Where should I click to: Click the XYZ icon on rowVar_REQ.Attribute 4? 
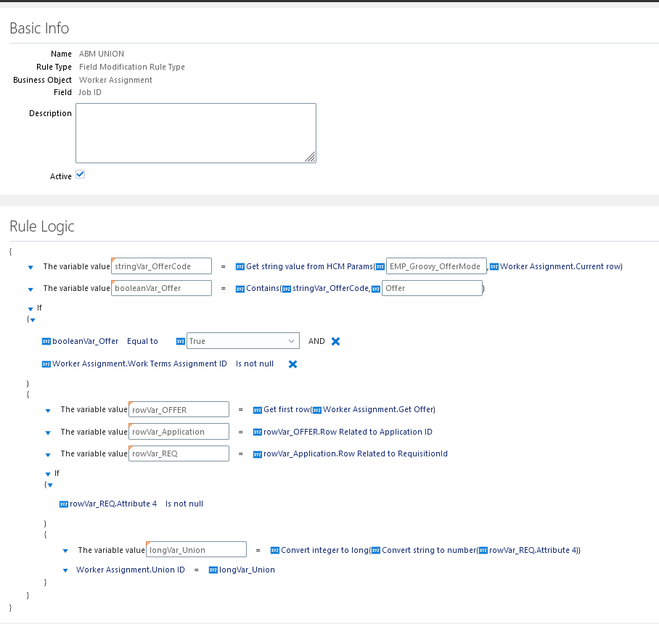(x=65, y=504)
